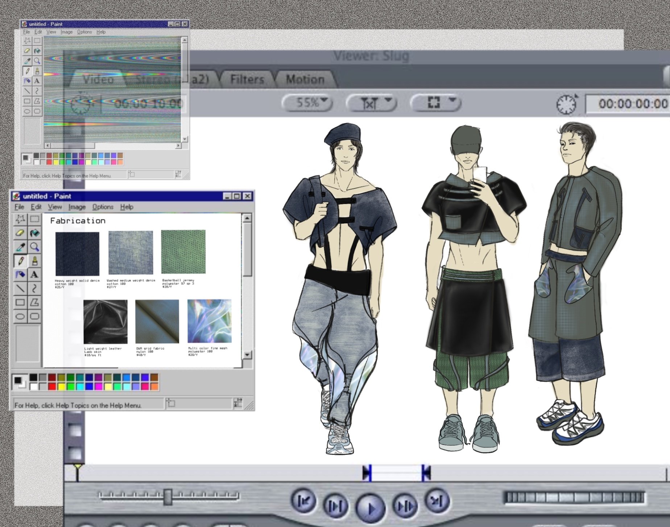Open the 55% zoom dropdown in Viewer
This screenshot has height=527, width=670.
(307, 103)
